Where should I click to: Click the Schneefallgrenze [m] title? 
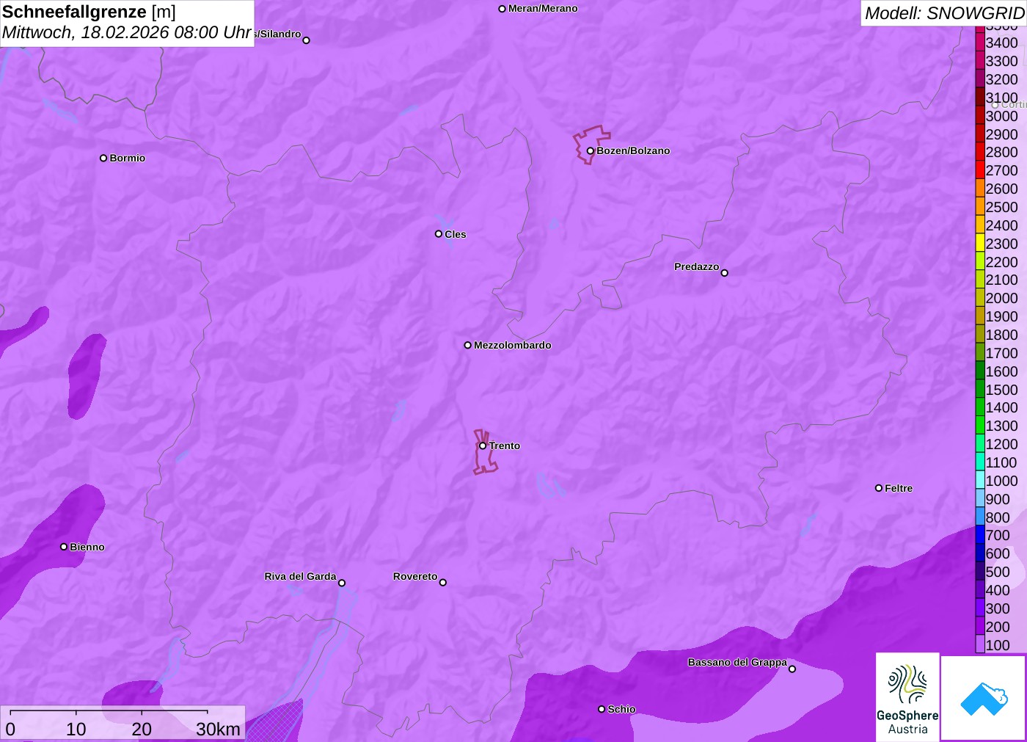click(x=89, y=12)
